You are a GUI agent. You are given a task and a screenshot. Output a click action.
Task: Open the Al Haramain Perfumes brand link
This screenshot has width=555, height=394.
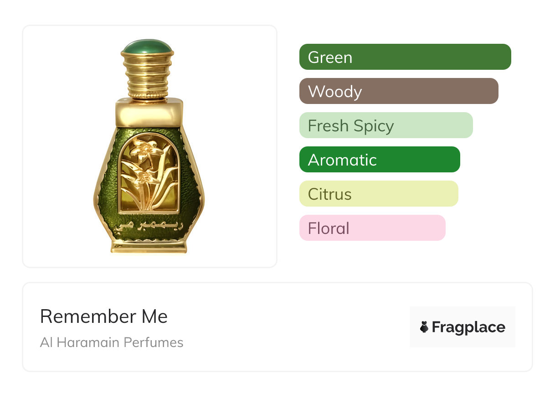112,342
